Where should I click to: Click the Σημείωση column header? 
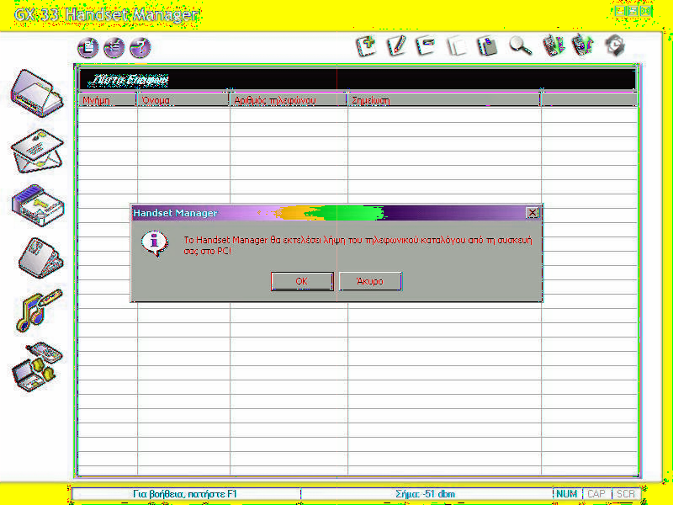(444, 100)
